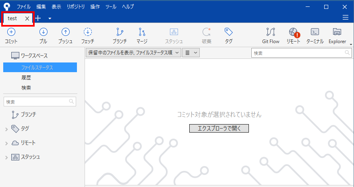Open the View (表示) menu
Screen dimensions: 354x187
[x=56, y=7]
